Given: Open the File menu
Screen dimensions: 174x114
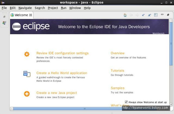Looking at the screenshot, I should point(4,8).
